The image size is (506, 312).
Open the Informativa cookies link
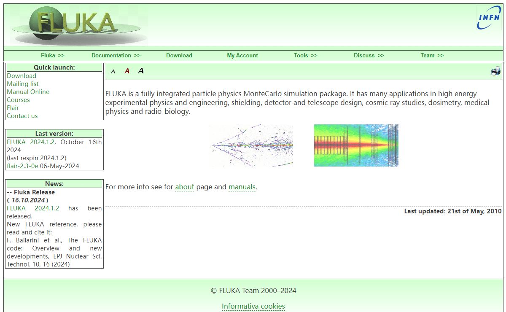253,307
